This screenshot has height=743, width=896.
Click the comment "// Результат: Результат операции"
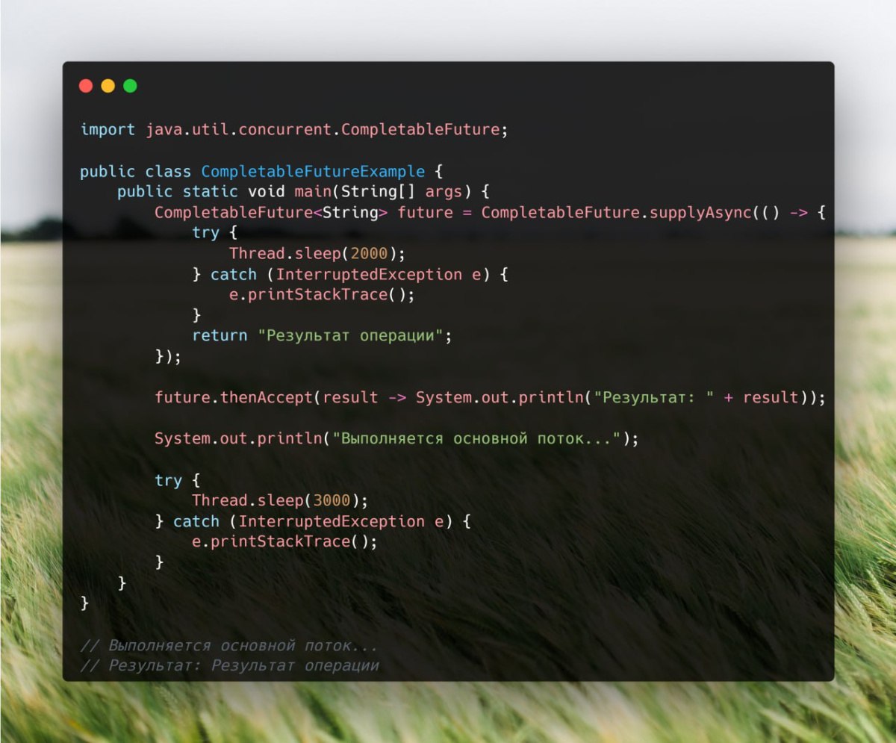coord(229,665)
